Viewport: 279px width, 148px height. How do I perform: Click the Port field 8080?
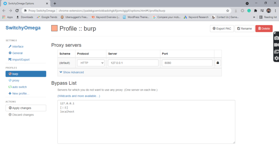(187, 63)
